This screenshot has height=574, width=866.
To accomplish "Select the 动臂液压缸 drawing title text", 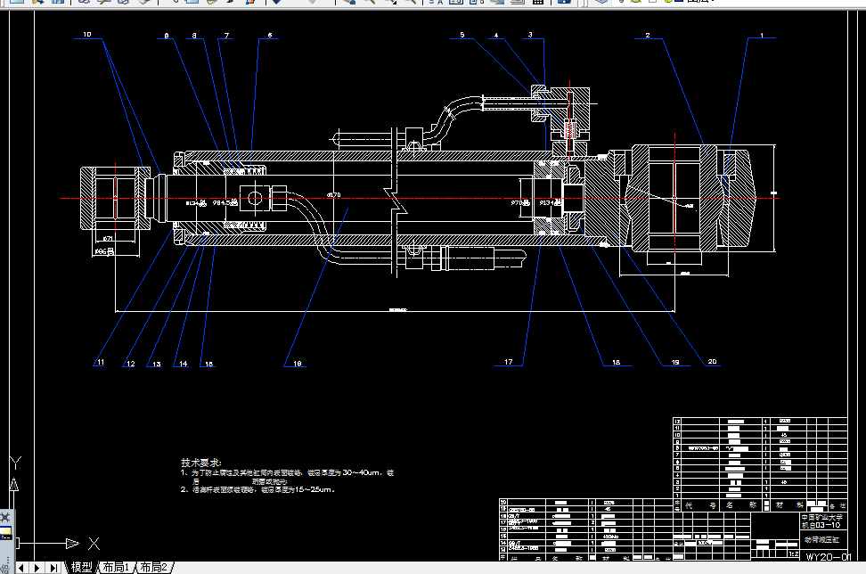I will [x=821, y=540].
